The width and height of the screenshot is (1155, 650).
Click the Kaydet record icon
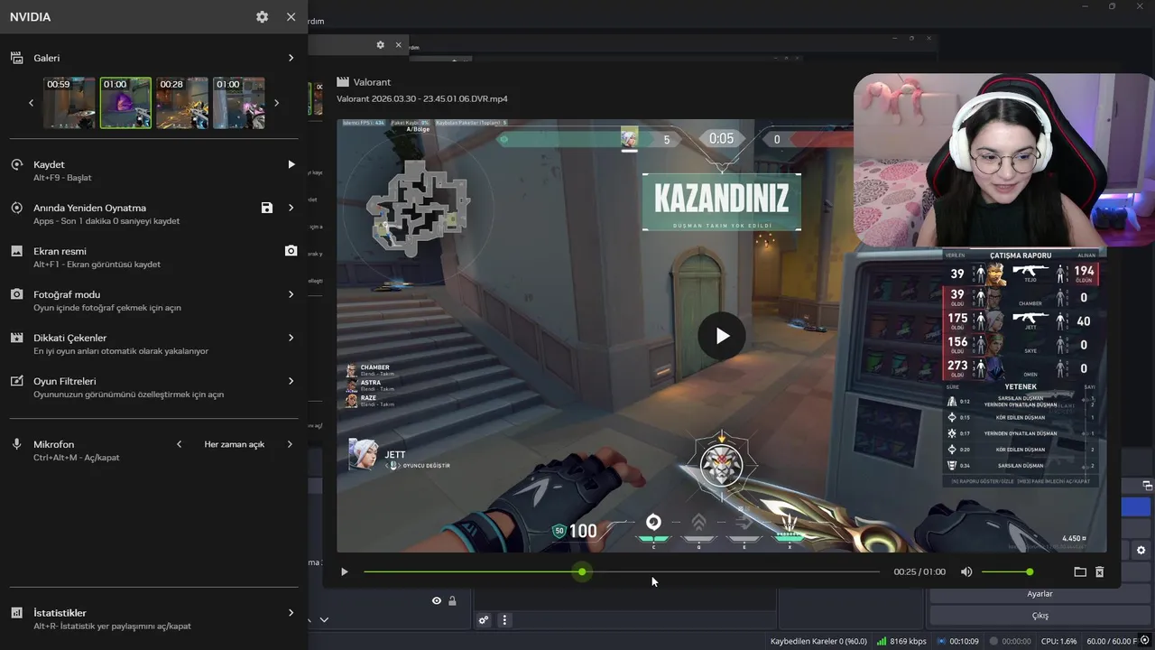(16, 164)
